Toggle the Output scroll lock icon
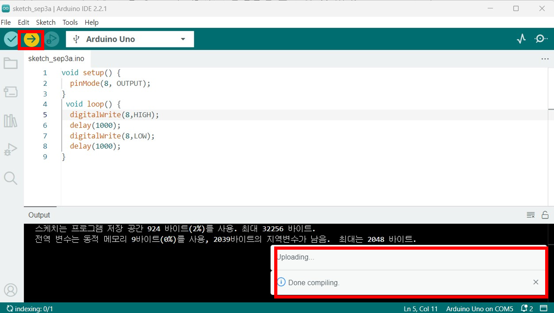This screenshot has height=313, width=554. tap(545, 215)
